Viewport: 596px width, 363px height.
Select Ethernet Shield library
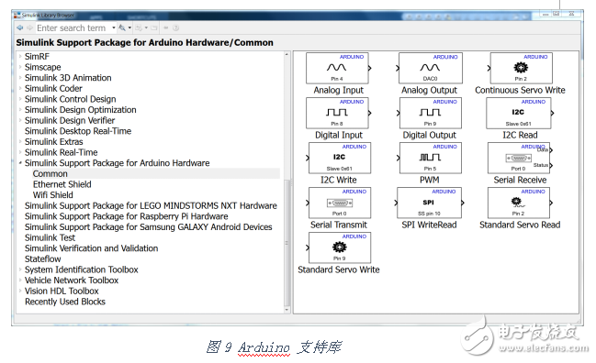click(x=62, y=184)
